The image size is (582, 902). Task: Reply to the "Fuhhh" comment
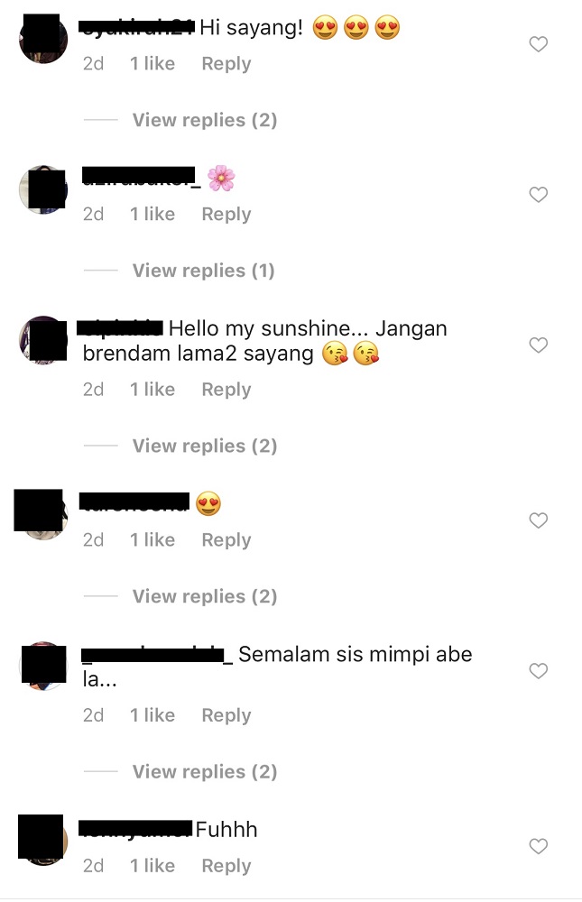point(226,866)
